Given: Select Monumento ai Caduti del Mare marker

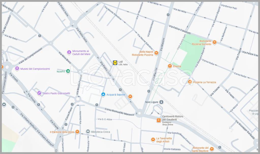Looking at the screenshot, I should (x=69, y=52).
